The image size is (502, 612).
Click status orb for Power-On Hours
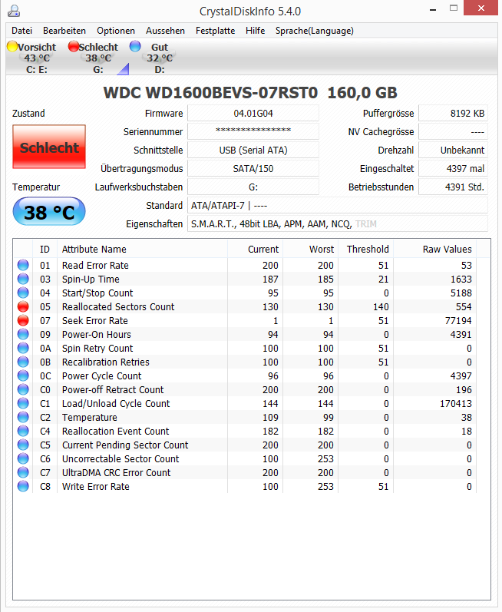(x=23, y=335)
